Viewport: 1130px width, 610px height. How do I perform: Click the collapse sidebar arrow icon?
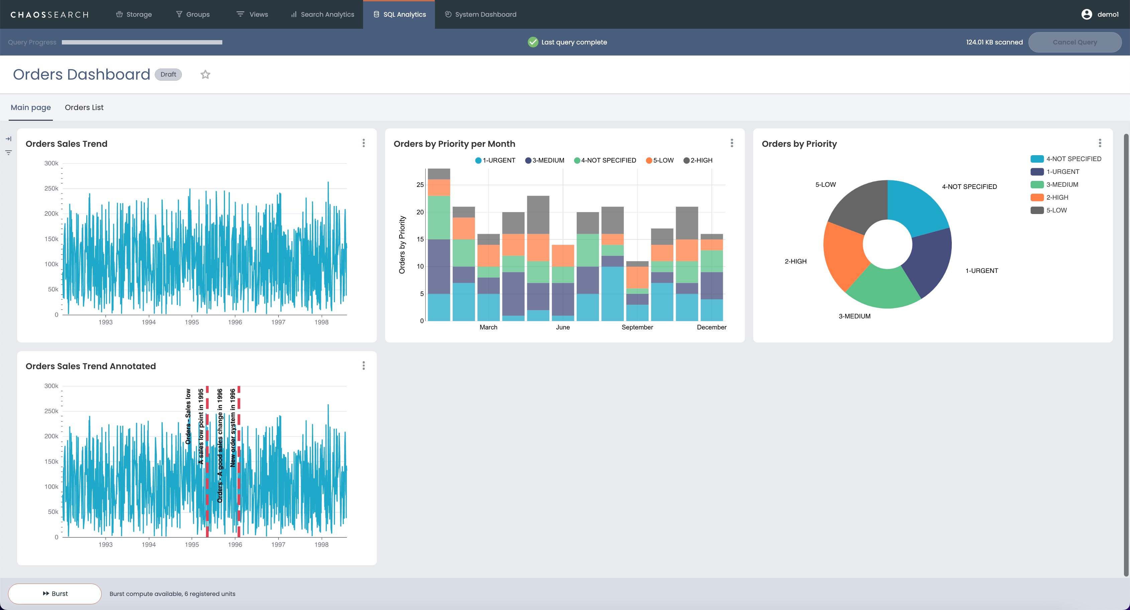coord(8,139)
